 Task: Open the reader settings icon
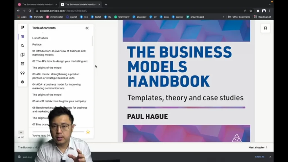point(22,82)
